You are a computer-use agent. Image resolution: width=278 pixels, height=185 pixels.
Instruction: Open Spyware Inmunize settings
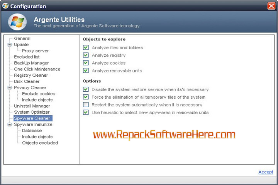(x=33, y=124)
